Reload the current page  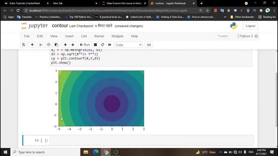pos(18,10)
